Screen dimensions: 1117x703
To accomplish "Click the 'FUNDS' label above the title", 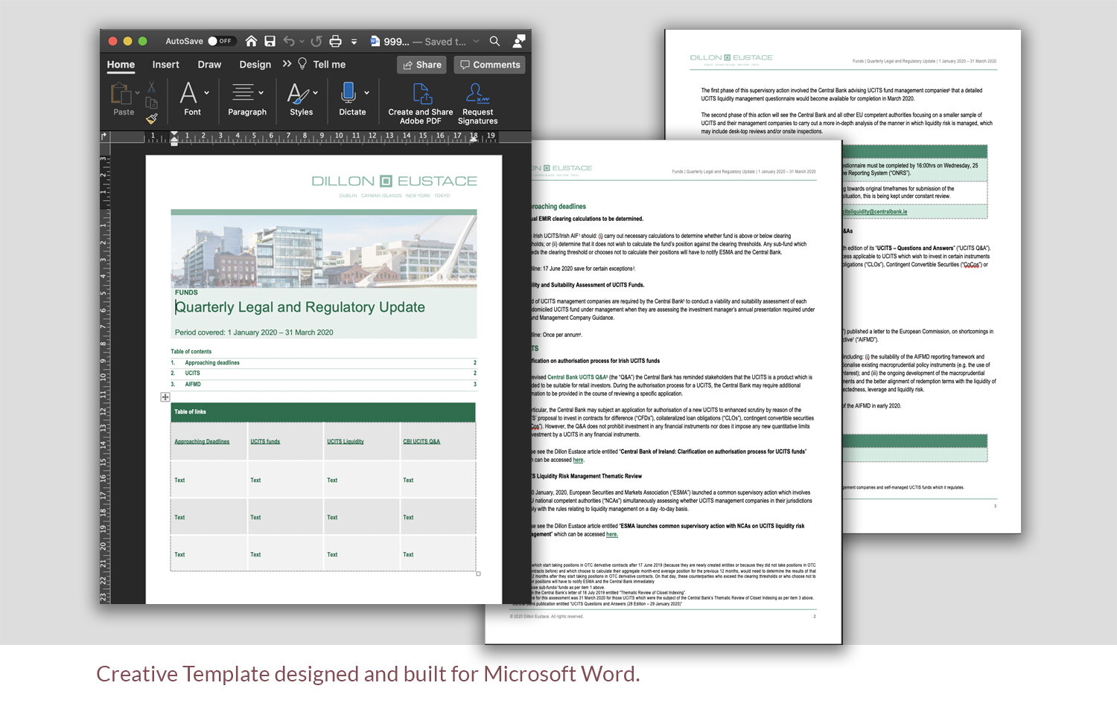I will 186,292.
